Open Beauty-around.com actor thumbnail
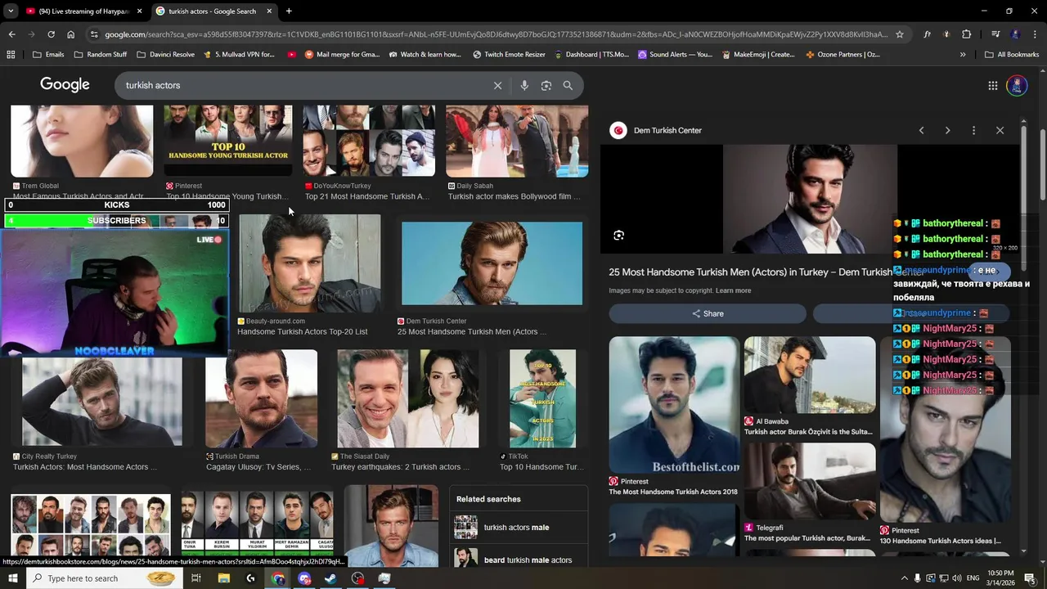The width and height of the screenshot is (1047, 589). [x=310, y=263]
